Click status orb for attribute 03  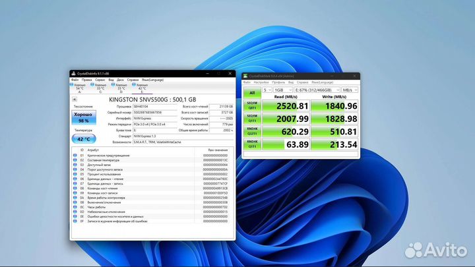click(75, 165)
